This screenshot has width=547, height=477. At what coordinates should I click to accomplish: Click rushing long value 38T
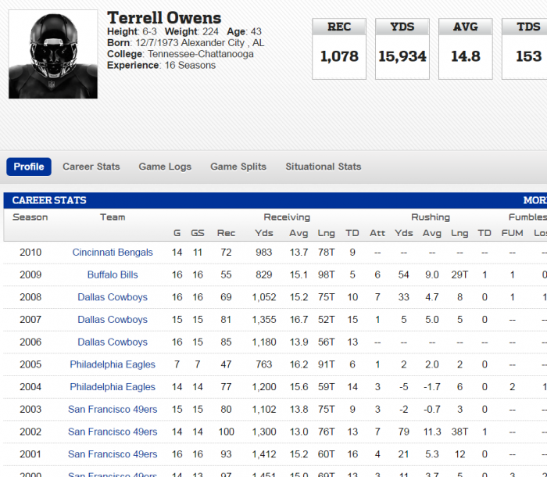[459, 432]
